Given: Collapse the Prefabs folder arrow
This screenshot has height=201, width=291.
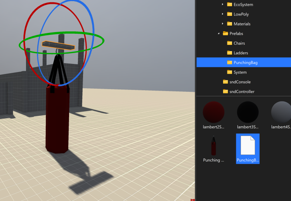Looking at the screenshot, I should 218,34.
